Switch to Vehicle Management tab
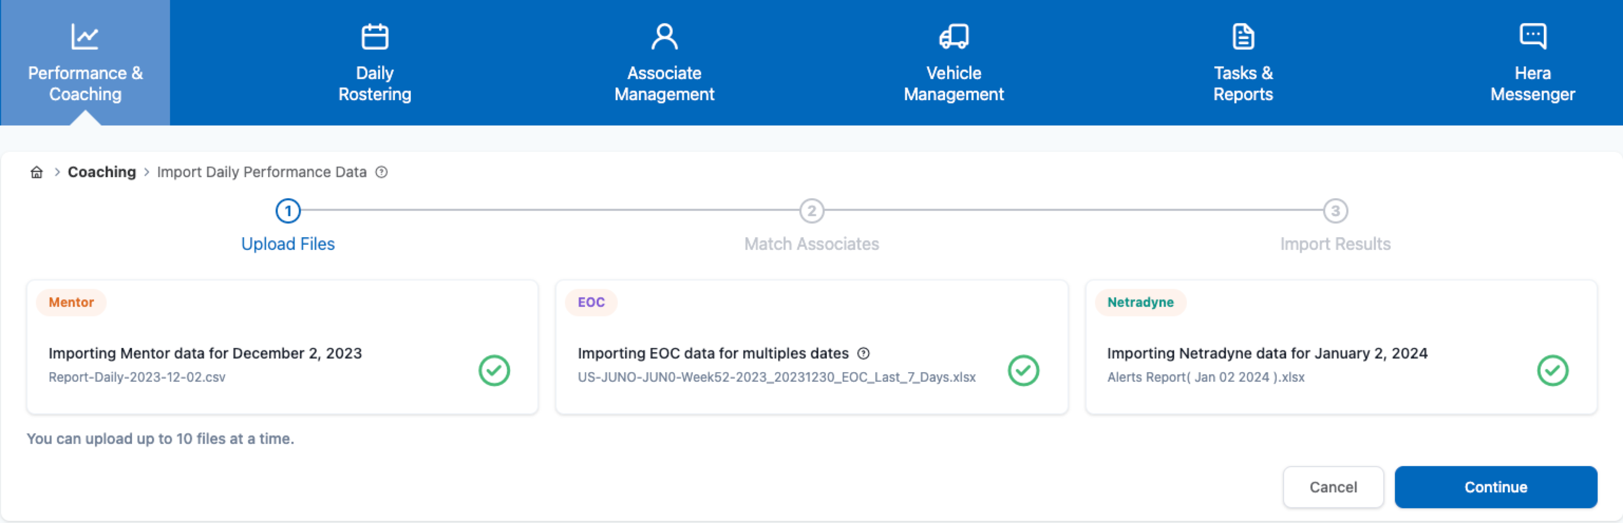 click(953, 63)
